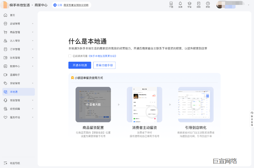Screen dimensions: 254x168
Task: Click the 引导到店转化 screenshot thumbnail
Action: 196,105
